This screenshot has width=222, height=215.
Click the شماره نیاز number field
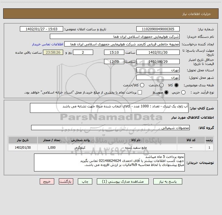point(158,29)
